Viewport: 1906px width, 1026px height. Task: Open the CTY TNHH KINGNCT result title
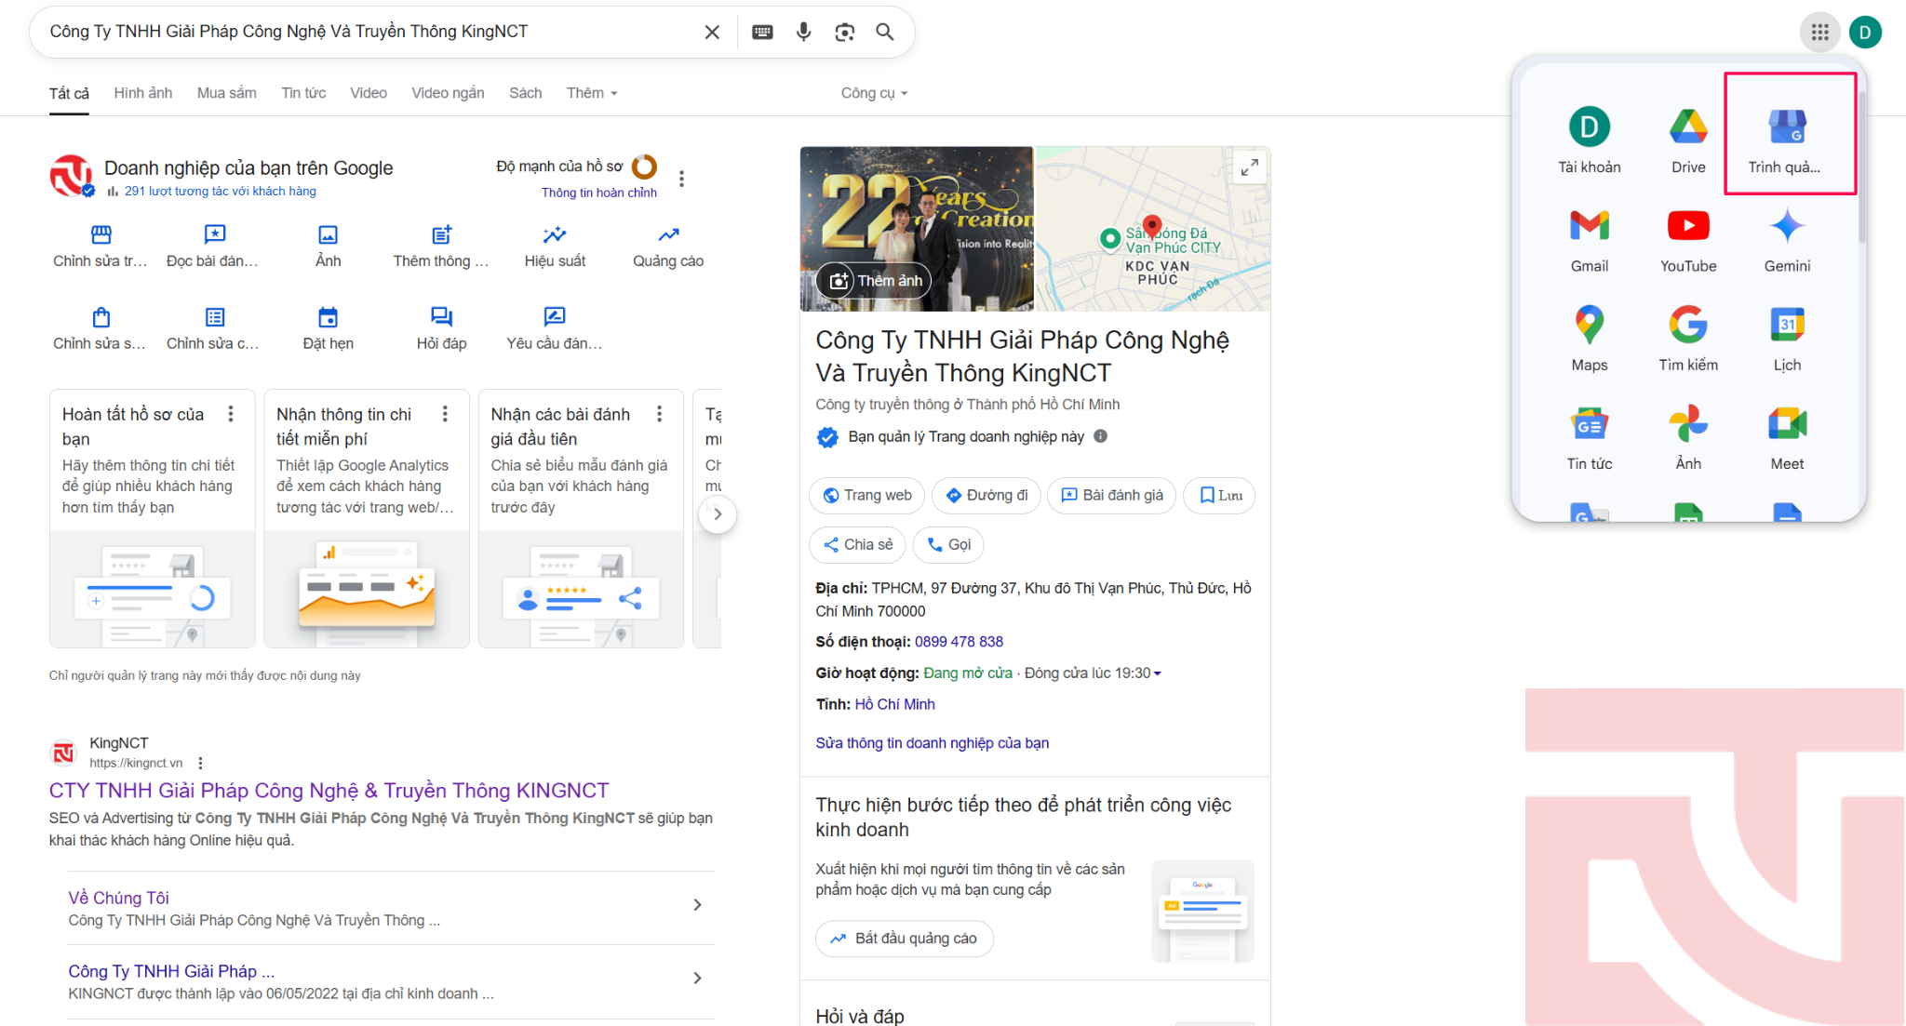(329, 791)
